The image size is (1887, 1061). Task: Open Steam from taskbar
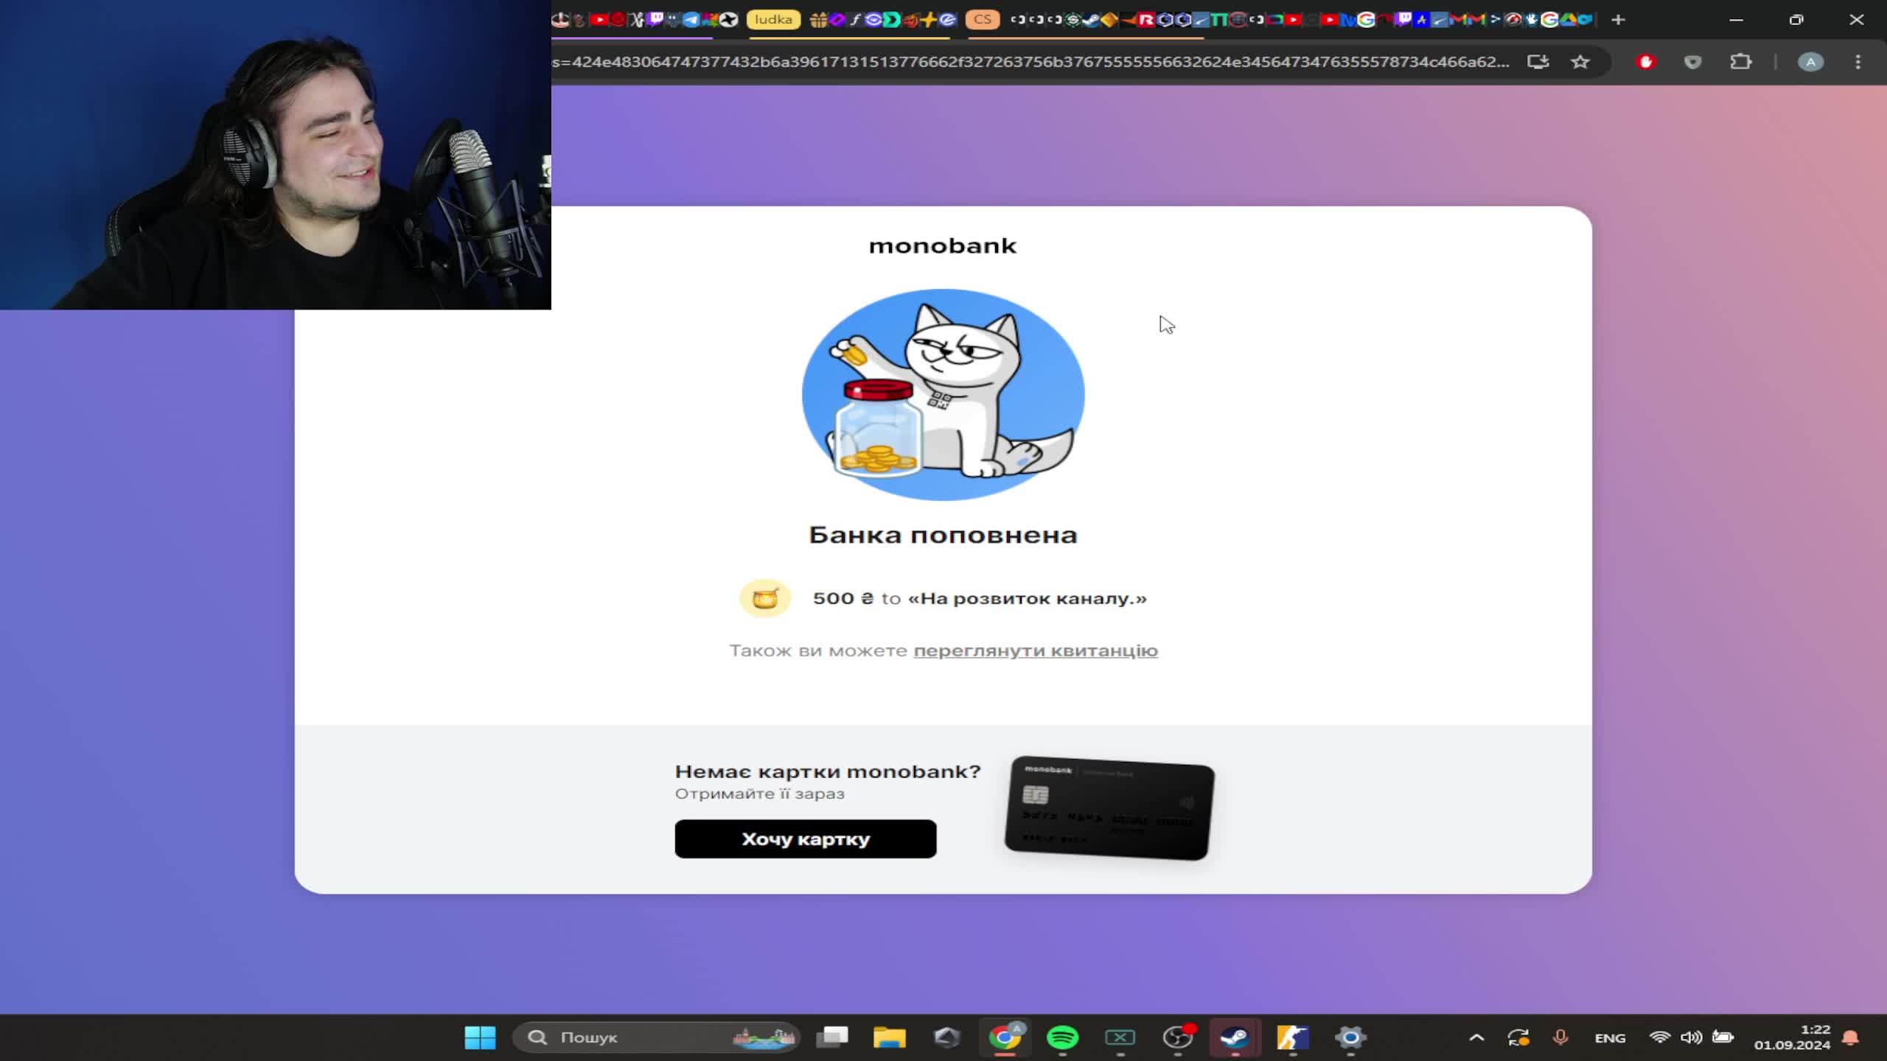1235,1037
